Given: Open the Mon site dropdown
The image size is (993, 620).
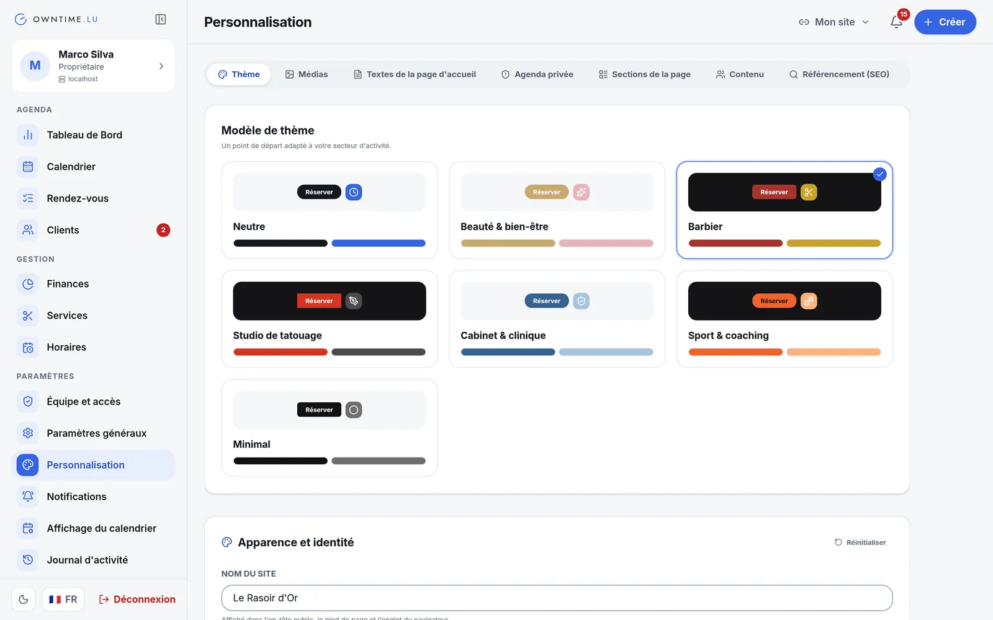Looking at the screenshot, I should click(833, 22).
